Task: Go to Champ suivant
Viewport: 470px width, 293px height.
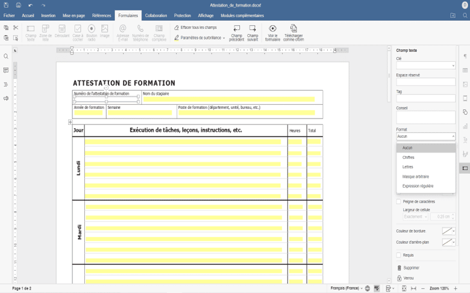Action: [252, 29]
